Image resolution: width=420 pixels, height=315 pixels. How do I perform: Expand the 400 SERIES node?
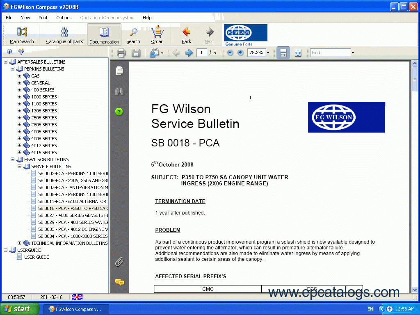(x=20, y=90)
